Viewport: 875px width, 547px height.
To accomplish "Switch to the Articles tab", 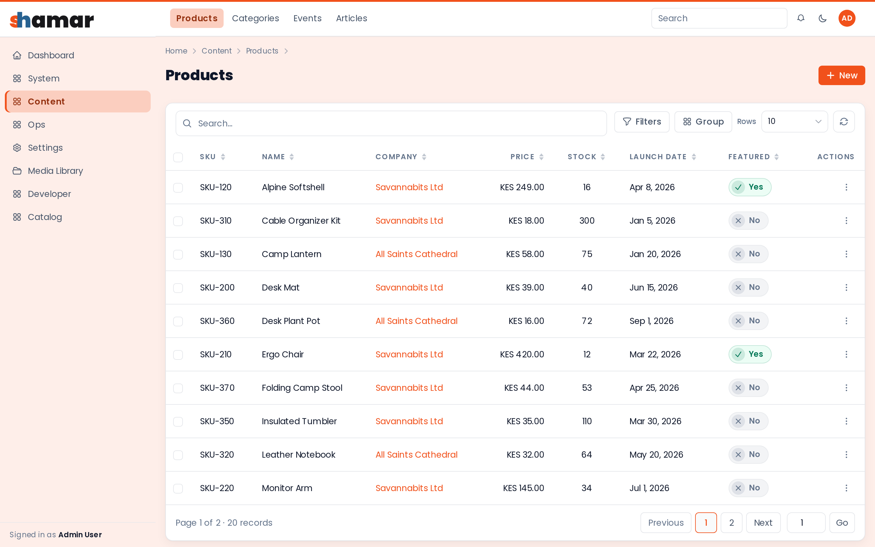I will [x=352, y=18].
